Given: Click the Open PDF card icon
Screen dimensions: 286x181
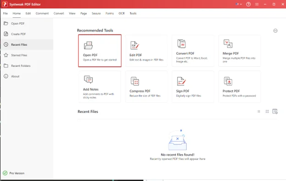Looking at the screenshot, I should click(x=88, y=45).
